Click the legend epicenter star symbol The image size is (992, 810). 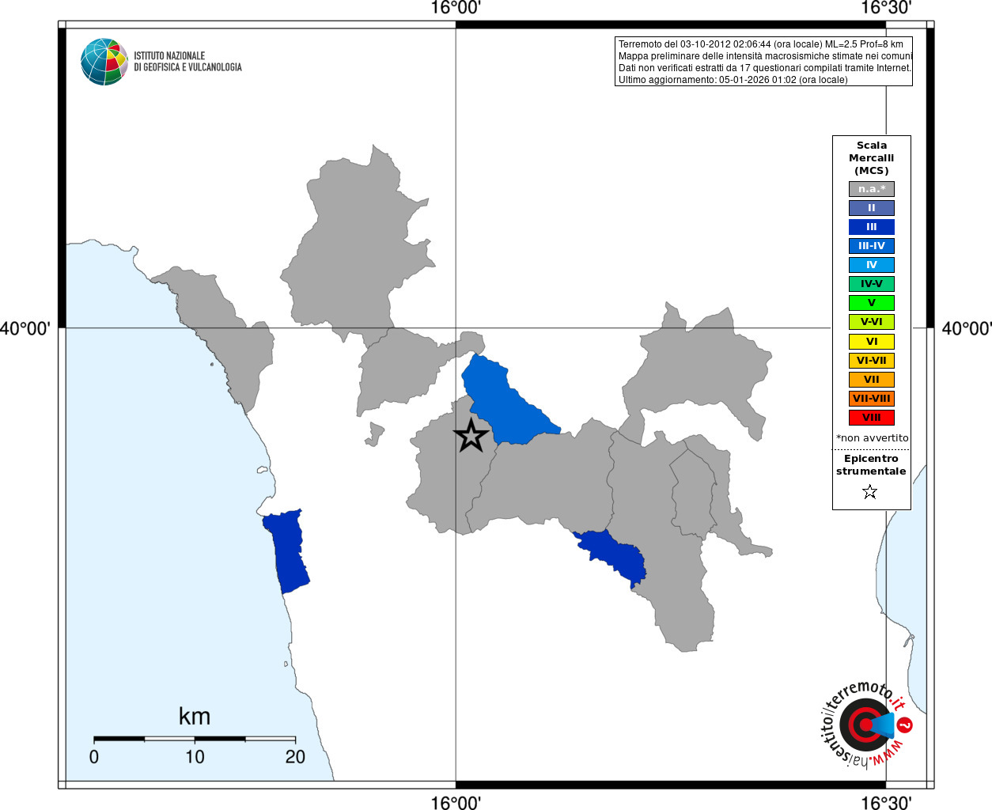(870, 492)
